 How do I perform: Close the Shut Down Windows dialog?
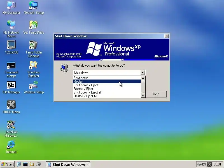tap(166, 36)
